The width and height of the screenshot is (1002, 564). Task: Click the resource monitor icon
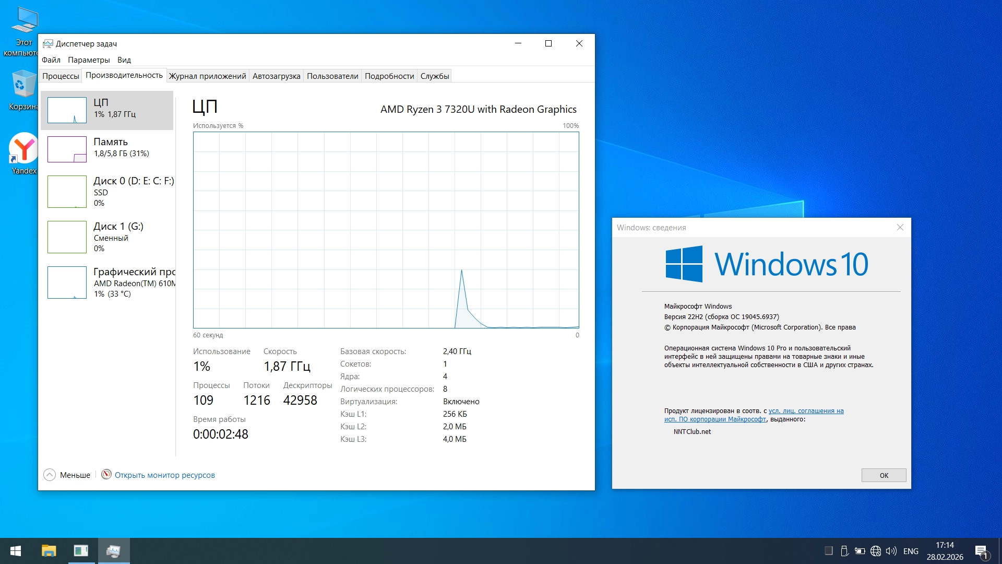coord(106,475)
